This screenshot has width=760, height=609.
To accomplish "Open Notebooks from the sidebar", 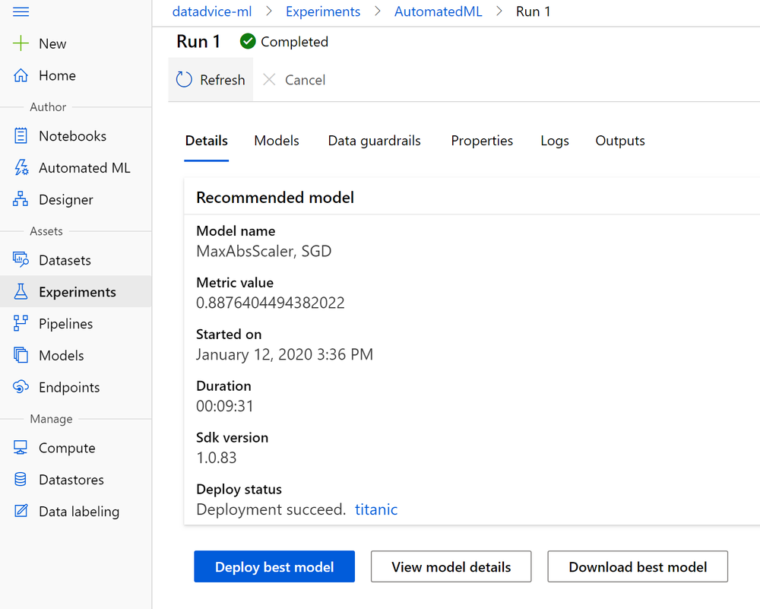I will (72, 135).
